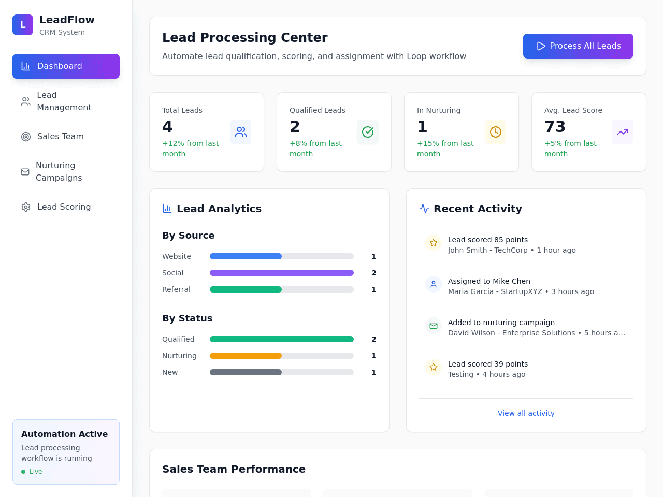
Task: Click the star icon beside Lead scored 85 points
Action: click(x=434, y=243)
